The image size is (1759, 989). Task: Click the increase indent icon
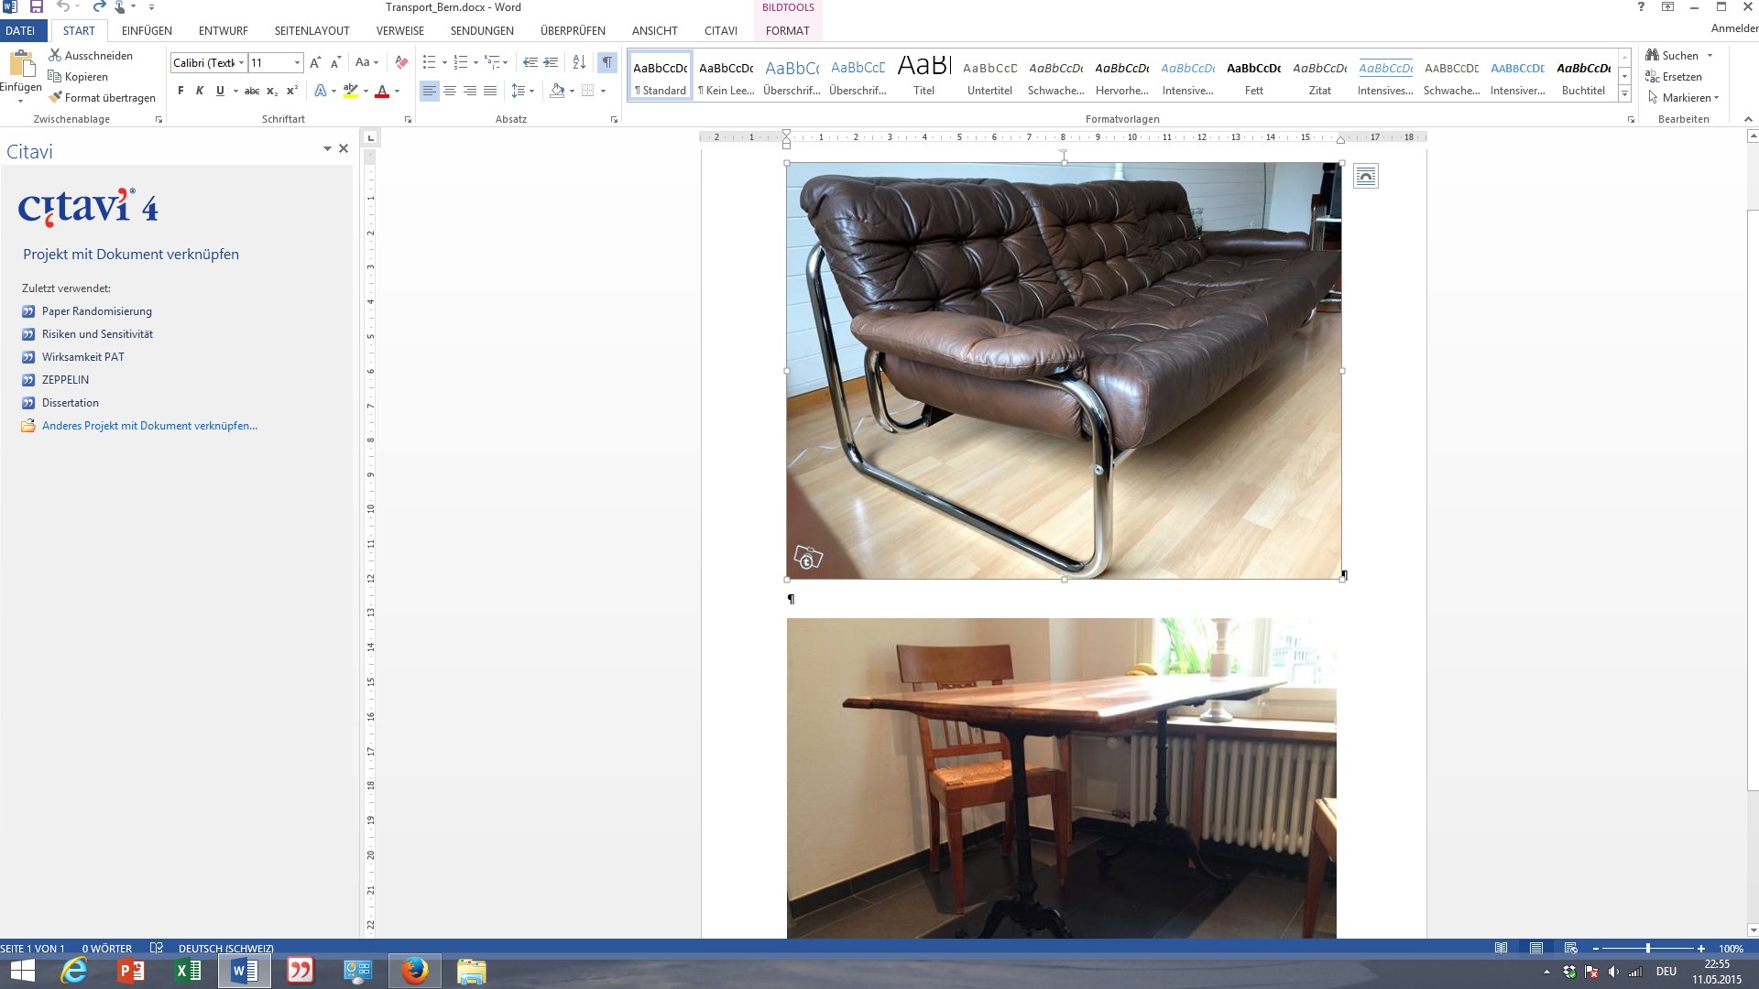tap(551, 62)
